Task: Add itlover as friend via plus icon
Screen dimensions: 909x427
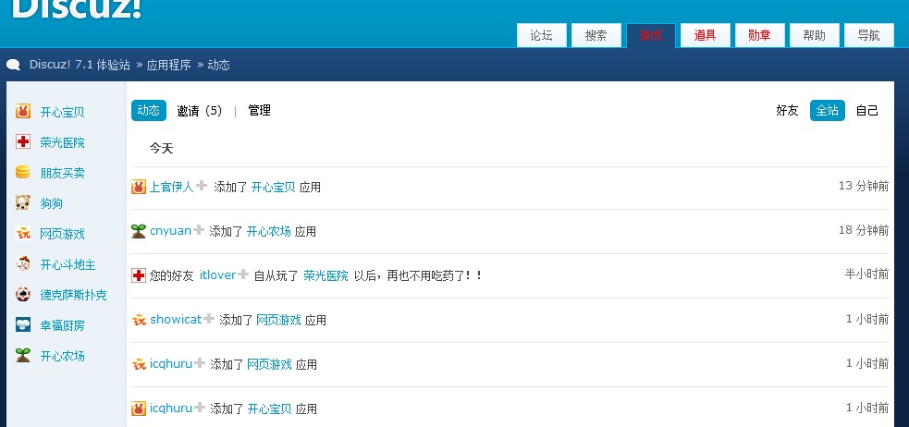Action: [x=243, y=274]
